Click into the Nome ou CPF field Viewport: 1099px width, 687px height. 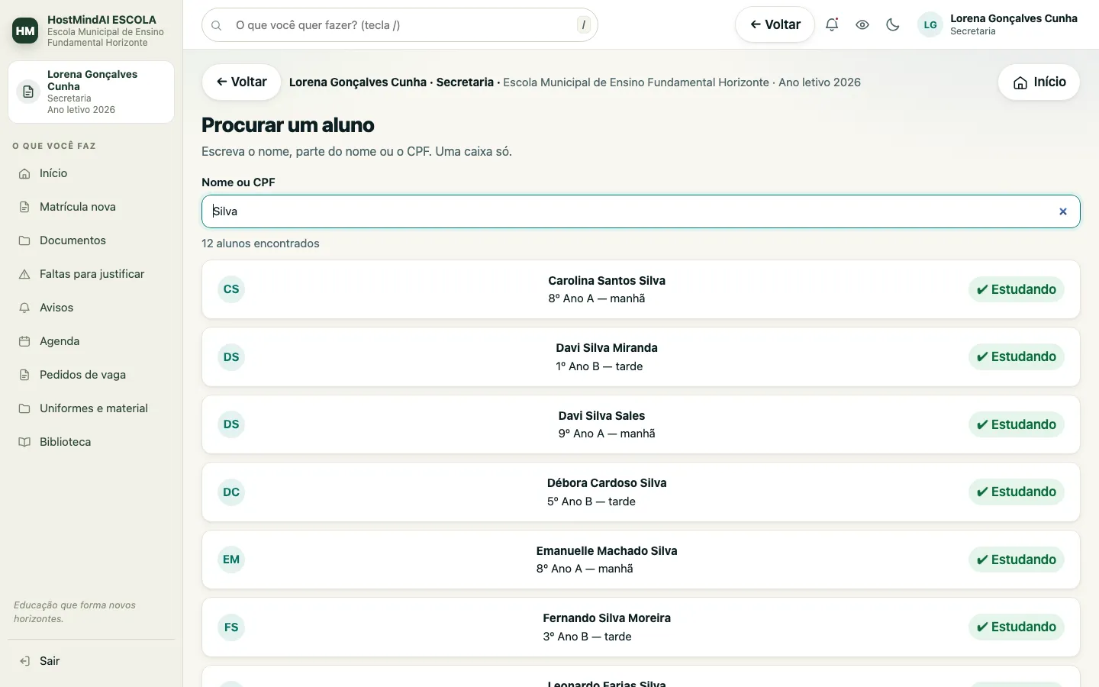click(x=641, y=211)
